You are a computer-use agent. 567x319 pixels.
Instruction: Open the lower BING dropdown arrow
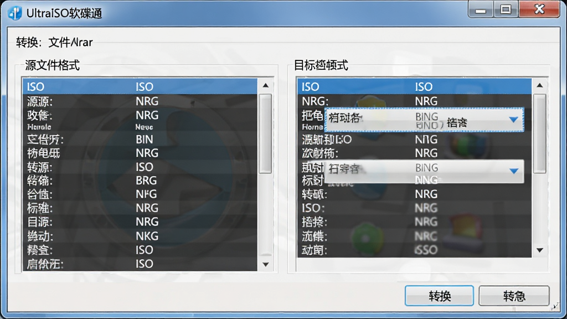pos(513,171)
